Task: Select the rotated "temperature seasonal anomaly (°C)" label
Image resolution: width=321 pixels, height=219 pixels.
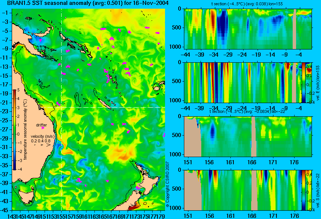Action: point(25,130)
